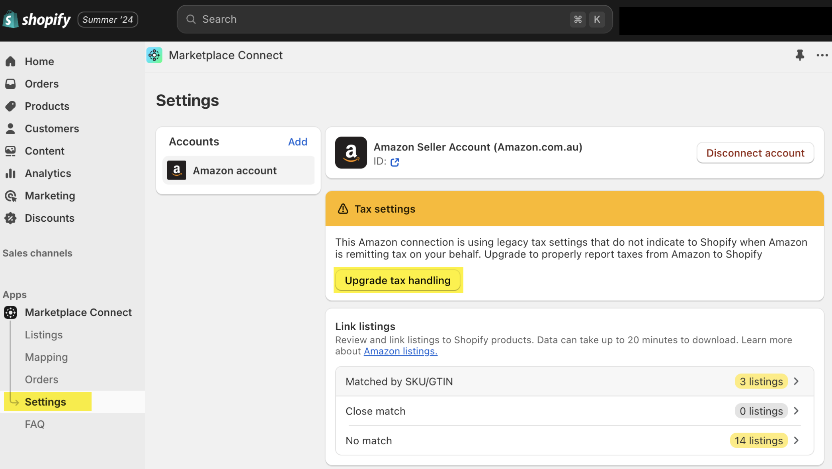Open the Amazon listings help link
Image resolution: width=832 pixels, height=469 pixels.
point(400,351)
